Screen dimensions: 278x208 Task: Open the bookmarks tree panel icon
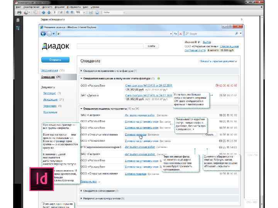(18, 28)
